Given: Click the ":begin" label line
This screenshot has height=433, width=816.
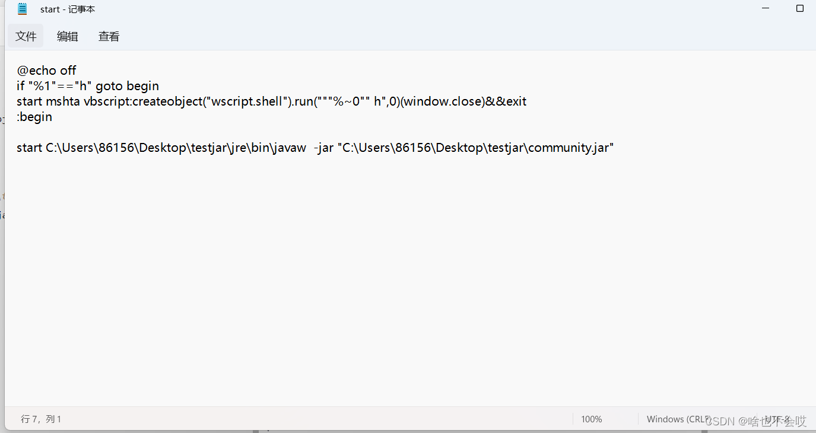Looking at the screenshot, I should (x=34, y=117).
